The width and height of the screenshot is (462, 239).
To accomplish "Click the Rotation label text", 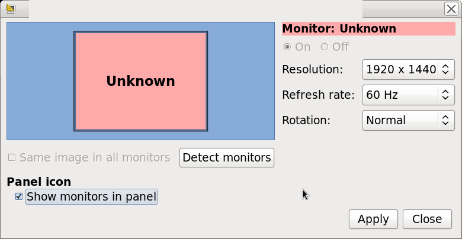I will (x=306, y=120).
